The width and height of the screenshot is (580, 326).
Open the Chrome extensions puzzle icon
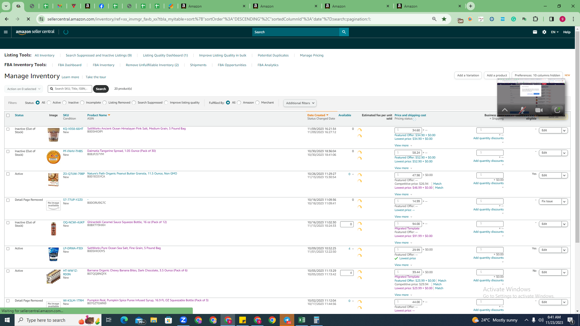[536, 19]
